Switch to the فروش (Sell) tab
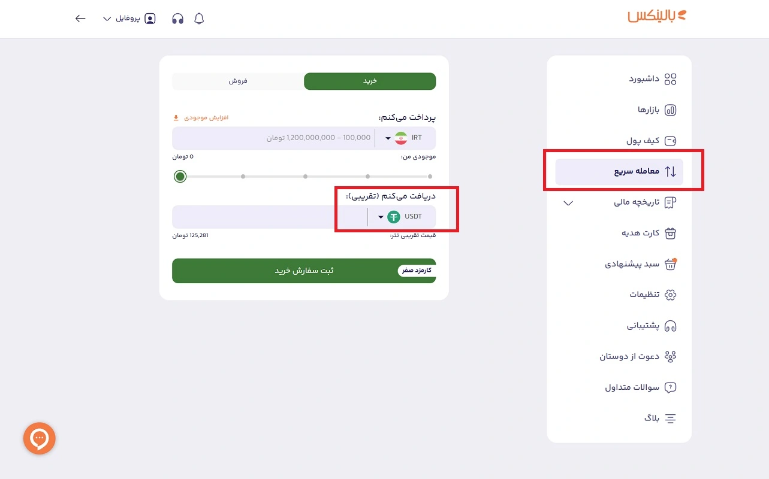 (x=237, y=81)
